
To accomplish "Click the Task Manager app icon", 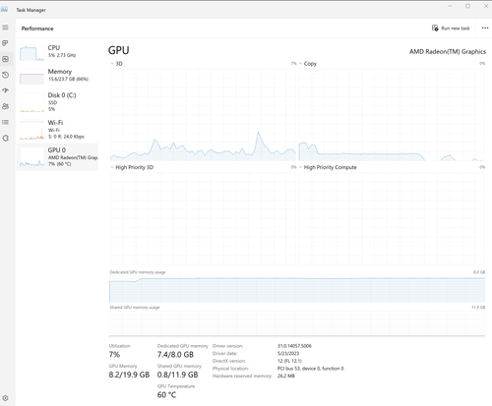I will click(x=4, y=10).
